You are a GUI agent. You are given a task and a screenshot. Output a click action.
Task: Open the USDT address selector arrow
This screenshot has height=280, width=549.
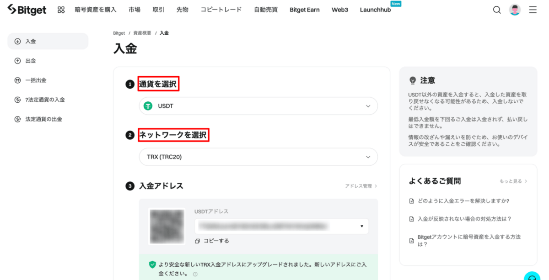pyautogui.click(x=361, y=226)
